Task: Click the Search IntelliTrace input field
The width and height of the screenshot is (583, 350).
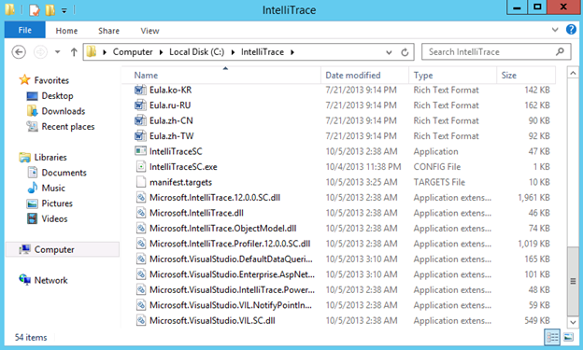Action: click(496, 52)
